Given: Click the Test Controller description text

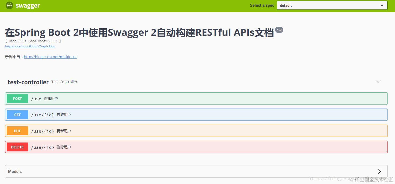Looking at the screenshot, I should point(64,82).
